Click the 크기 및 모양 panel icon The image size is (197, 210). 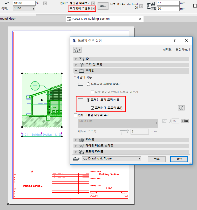[81, 65]
